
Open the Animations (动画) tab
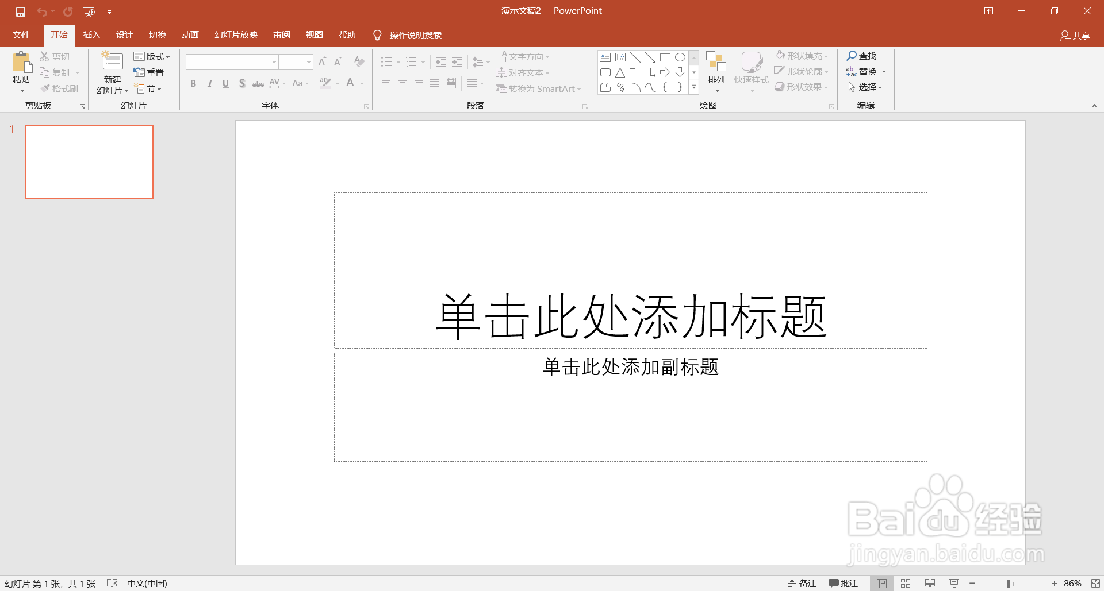(190, 35)
